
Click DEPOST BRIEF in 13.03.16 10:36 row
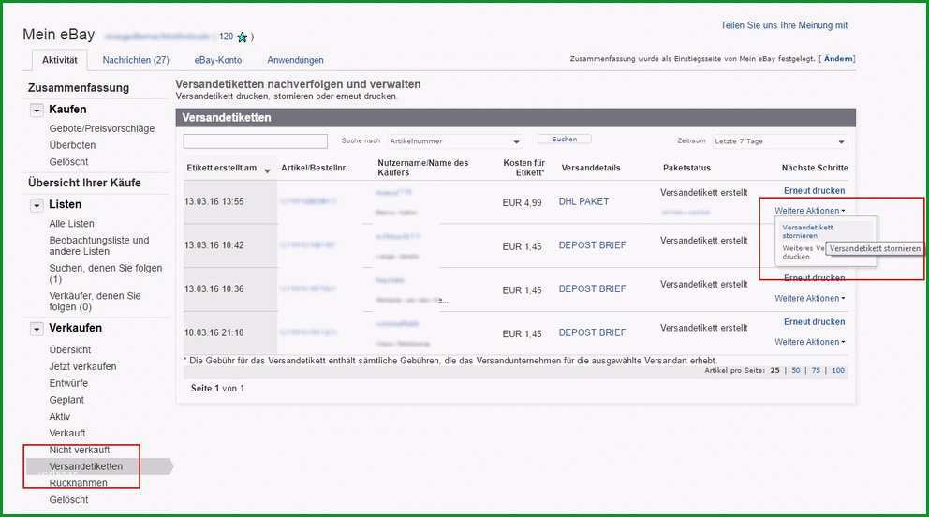[592, 289]
